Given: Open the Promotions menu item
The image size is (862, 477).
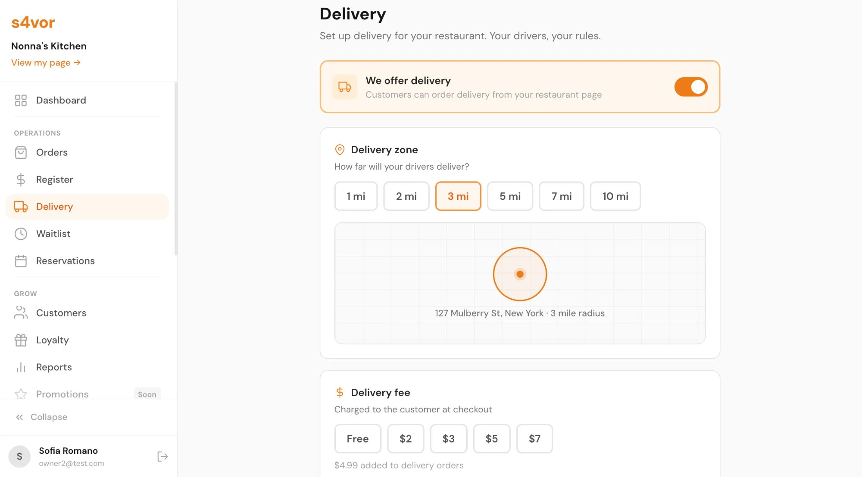Looking at the screenshot, I should [62, 394].
